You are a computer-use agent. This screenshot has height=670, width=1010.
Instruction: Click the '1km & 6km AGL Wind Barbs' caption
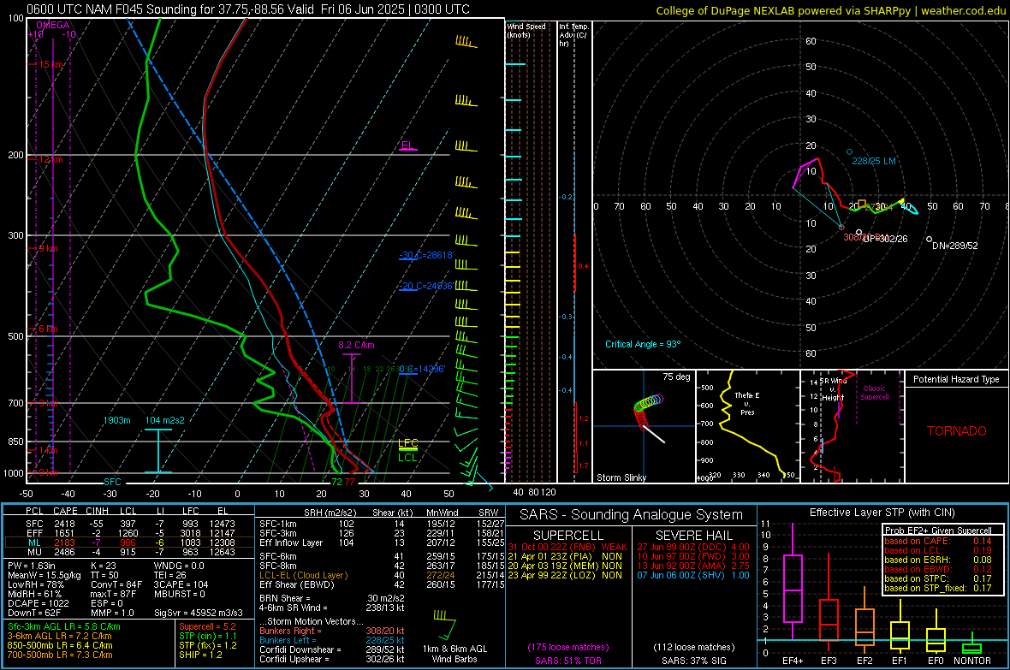pyautogui.click(x=454, y=654)
